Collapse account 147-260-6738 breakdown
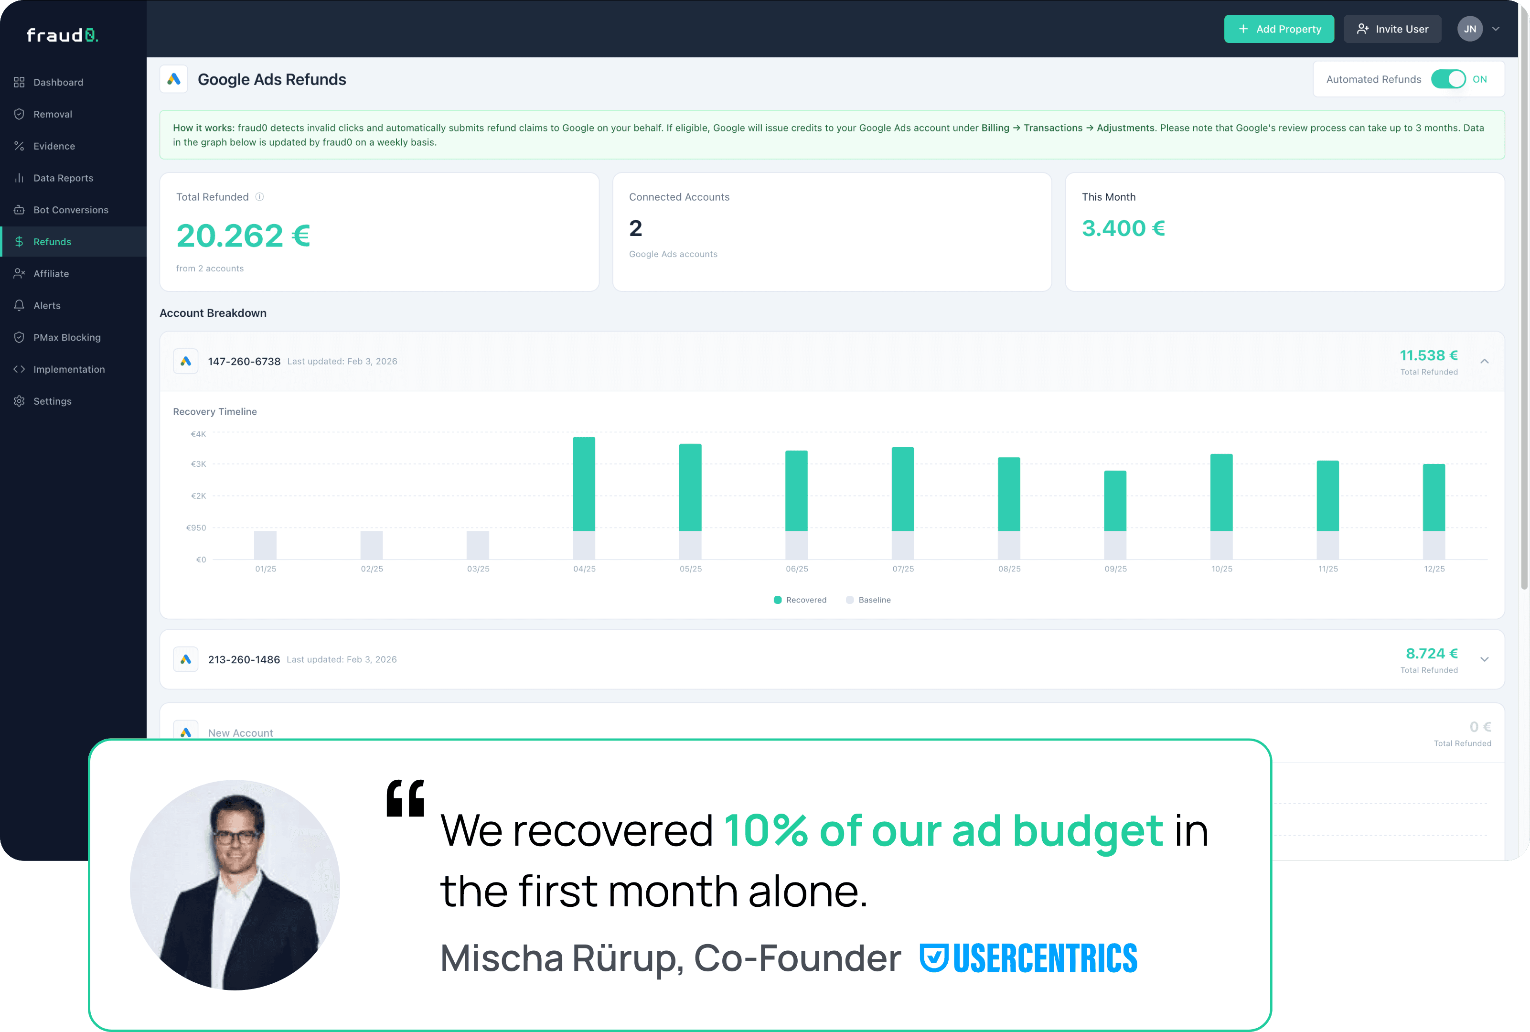Image resolution: width=1530 pixels, height=1032 pixels. (x=1485, y=361)
